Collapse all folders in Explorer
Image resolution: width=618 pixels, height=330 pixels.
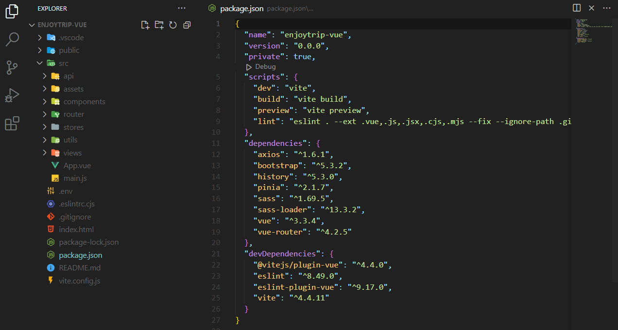point(187,25)
